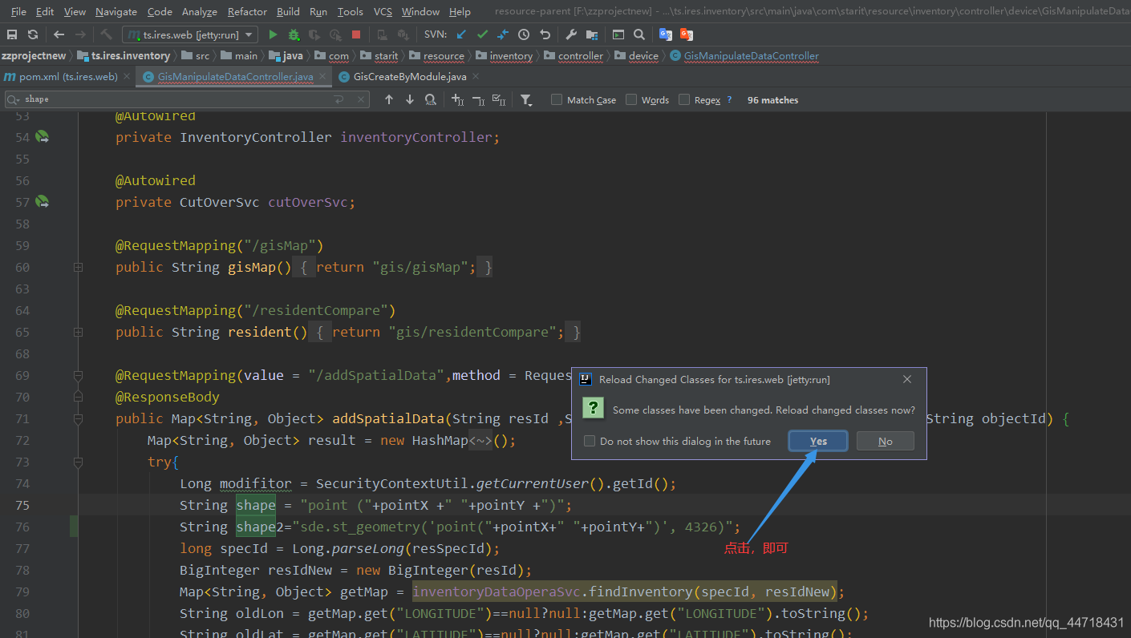Click the SVN Update Project blue arrow
The width and height of the screenshot is (1131, 638).
461,34
